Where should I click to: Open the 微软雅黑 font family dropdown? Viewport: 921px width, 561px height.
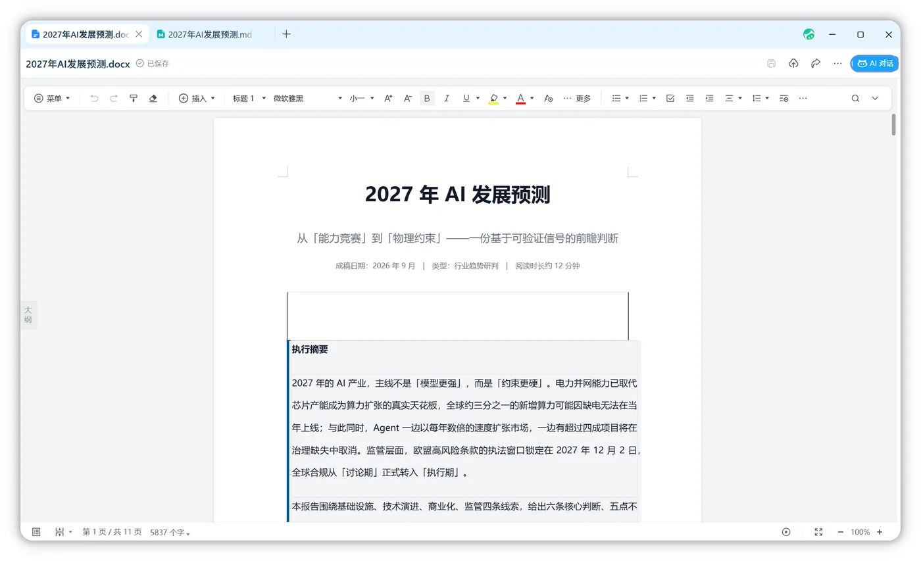(308, 98)
